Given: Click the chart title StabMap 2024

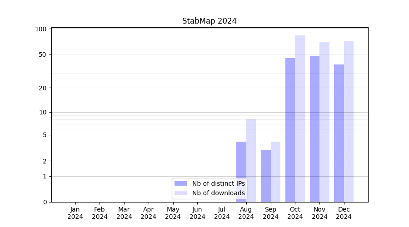Looking at the screenshot, I should tap(209, 21).
